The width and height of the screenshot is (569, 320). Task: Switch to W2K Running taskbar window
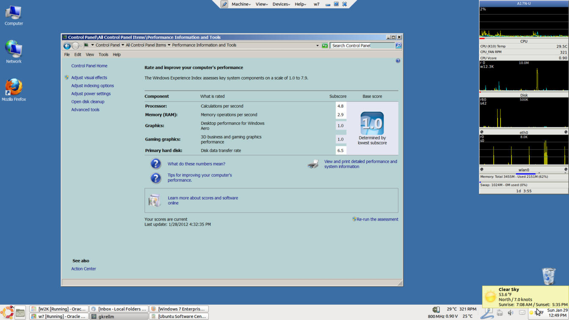(59, 309)
